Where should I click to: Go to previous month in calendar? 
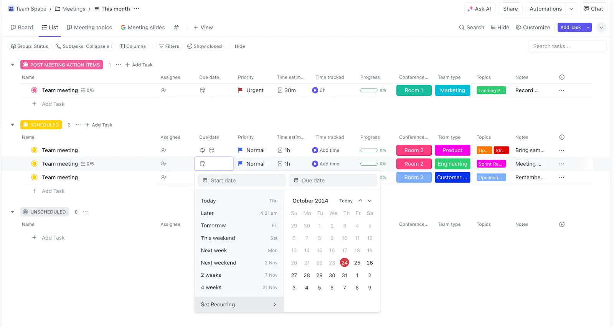(360, 201)
